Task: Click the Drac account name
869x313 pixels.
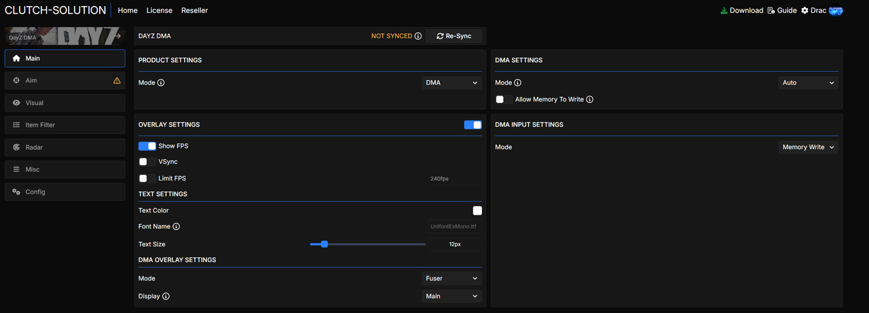Action: 818,10
